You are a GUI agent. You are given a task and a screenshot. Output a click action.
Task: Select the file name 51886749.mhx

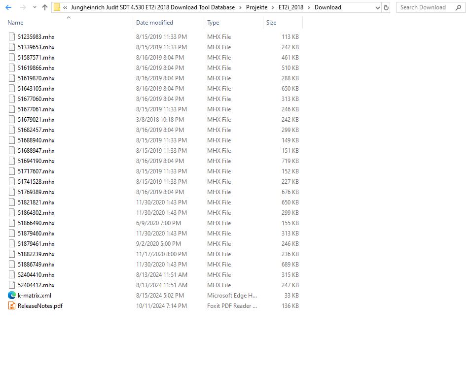(36, 265)
